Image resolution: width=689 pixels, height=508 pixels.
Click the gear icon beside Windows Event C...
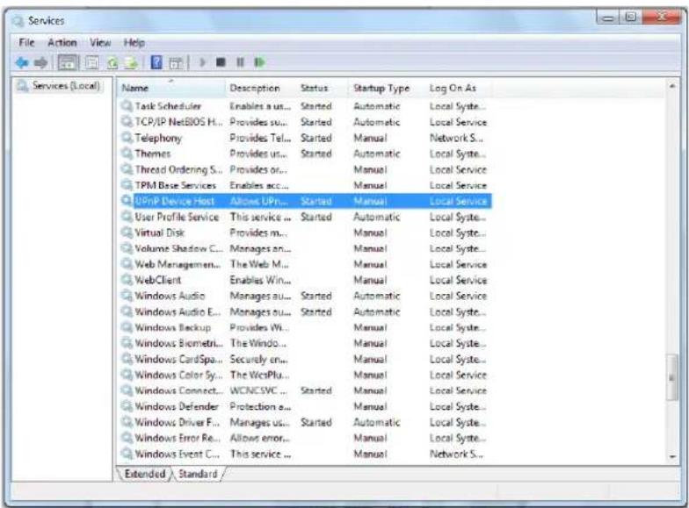tap(127, 453)
